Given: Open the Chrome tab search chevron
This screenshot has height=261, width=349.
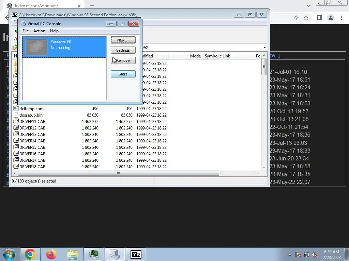Looking at the screenshot, I should point(308,6).
